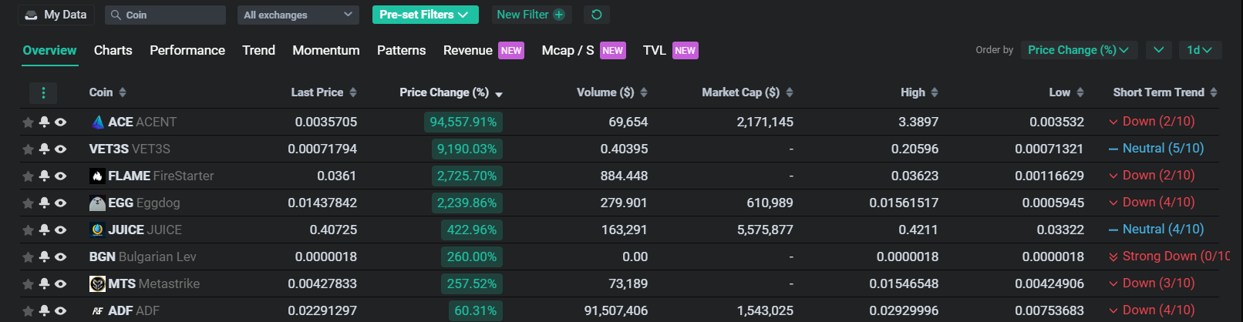Switch to the Momentum tab
Image resolution: width=1243 pixels, height=322 pixels.
[x=325, y=50]
